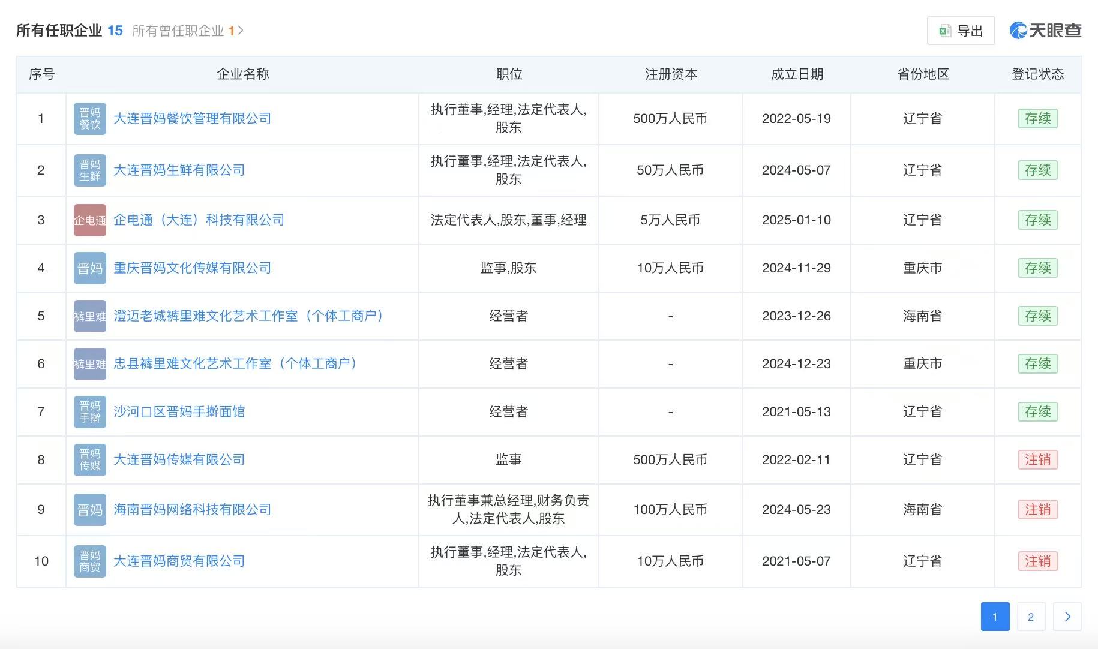Click the 注册资本 column header
The height and width of the screenshot is (649, 1098).
click(671, 74)
